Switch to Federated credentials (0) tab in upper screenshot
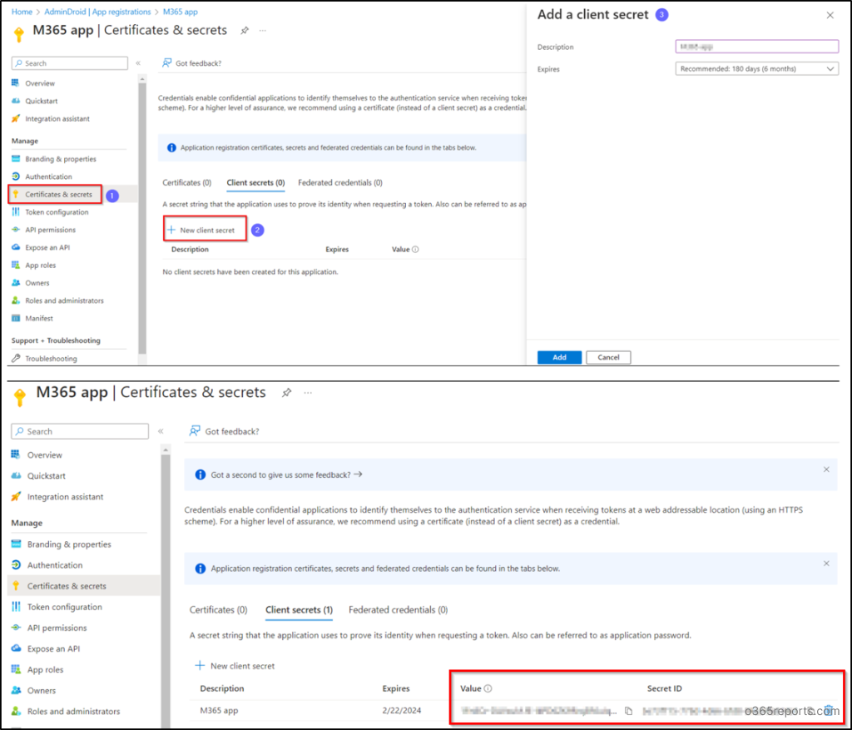852x730 pixels. (340, 182)
